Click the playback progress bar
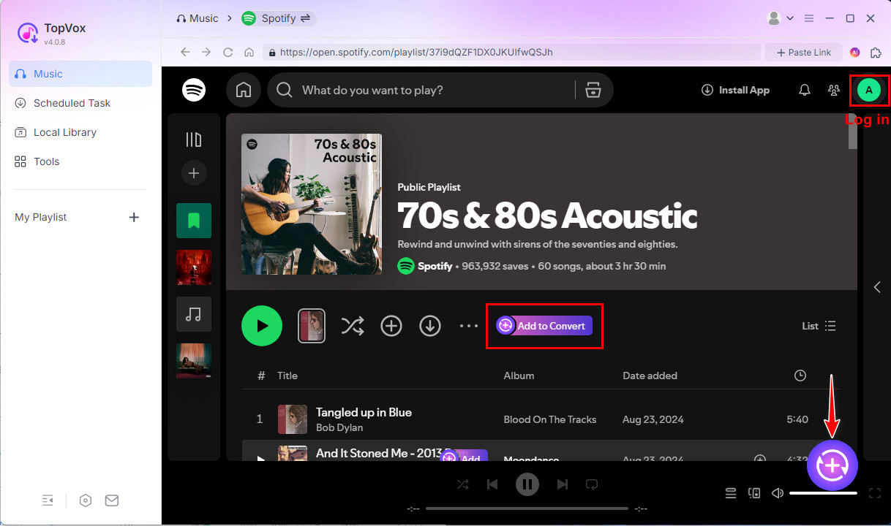 [x=527, y=508]
